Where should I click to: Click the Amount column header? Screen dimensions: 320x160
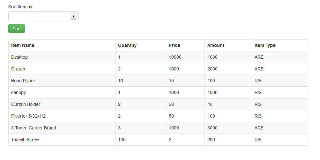pyautogui.click(x=216, y=45)
